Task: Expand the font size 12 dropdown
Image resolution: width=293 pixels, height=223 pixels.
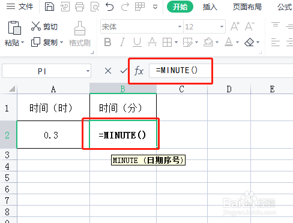Action: point(222,26)
